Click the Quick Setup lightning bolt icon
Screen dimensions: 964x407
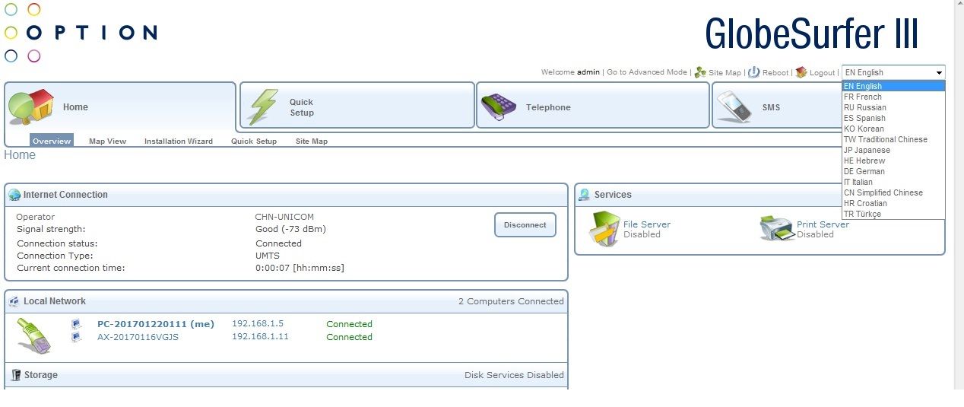(264, 107)
